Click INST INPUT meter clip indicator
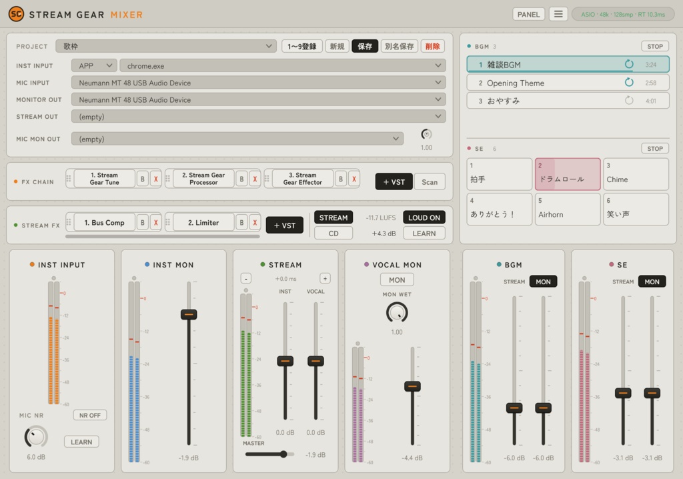Viewport: 683px width, 479px height. point(53,278)
